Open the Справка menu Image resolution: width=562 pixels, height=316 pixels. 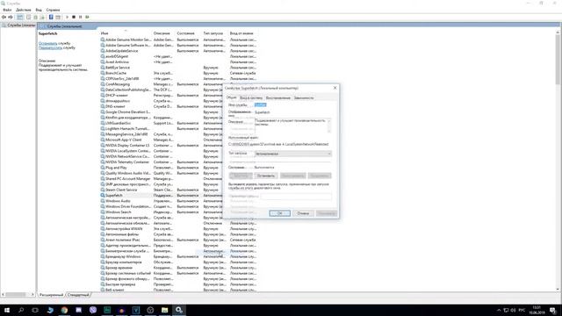click(53, 10)
